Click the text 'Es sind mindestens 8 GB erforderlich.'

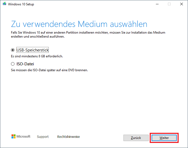pos(37,56)
